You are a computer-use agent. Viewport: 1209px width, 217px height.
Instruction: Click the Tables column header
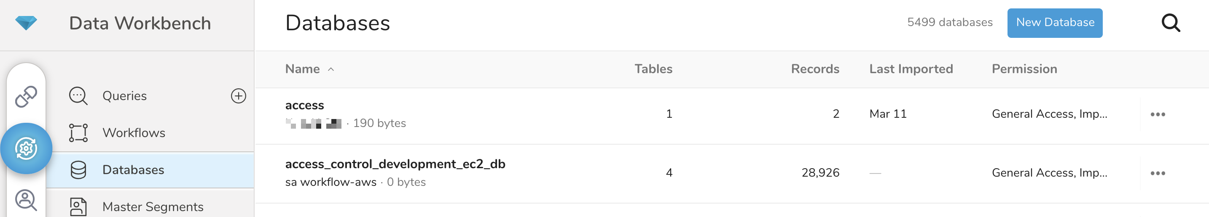coord(653,69)
